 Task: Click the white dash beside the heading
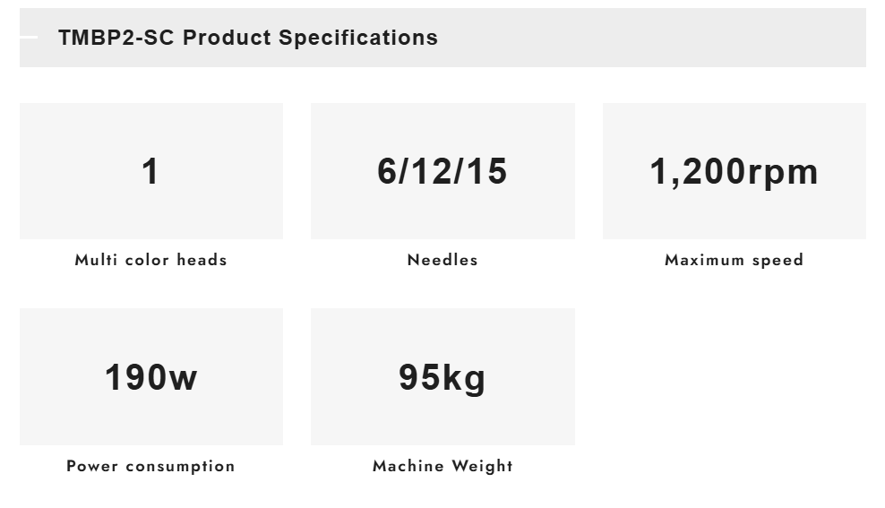click(x=29, y=38)
